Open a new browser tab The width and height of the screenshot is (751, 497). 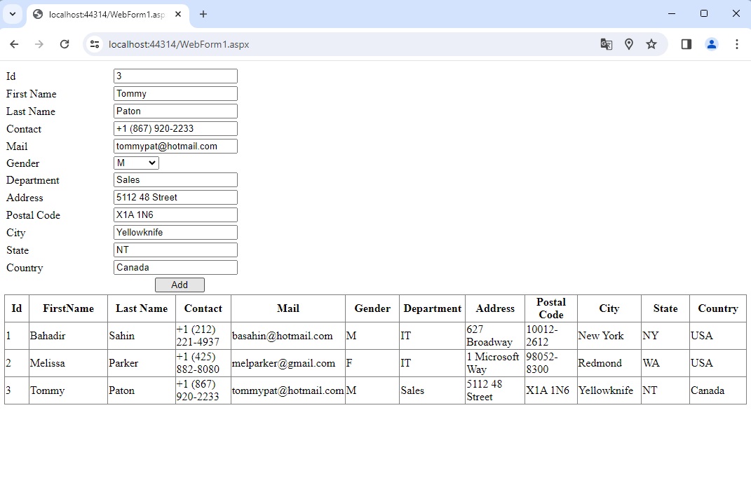(203, 14)
